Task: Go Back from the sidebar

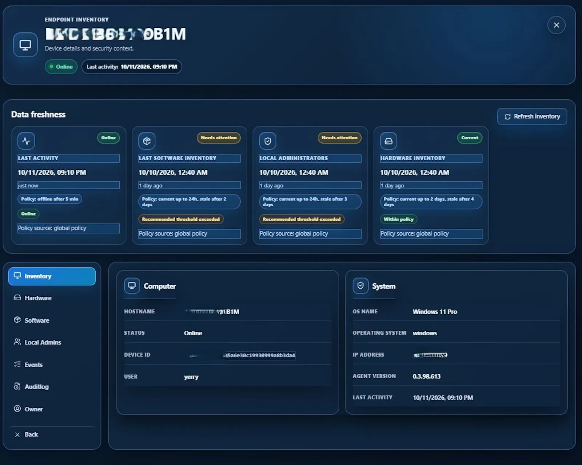Action: click(52, 434)
